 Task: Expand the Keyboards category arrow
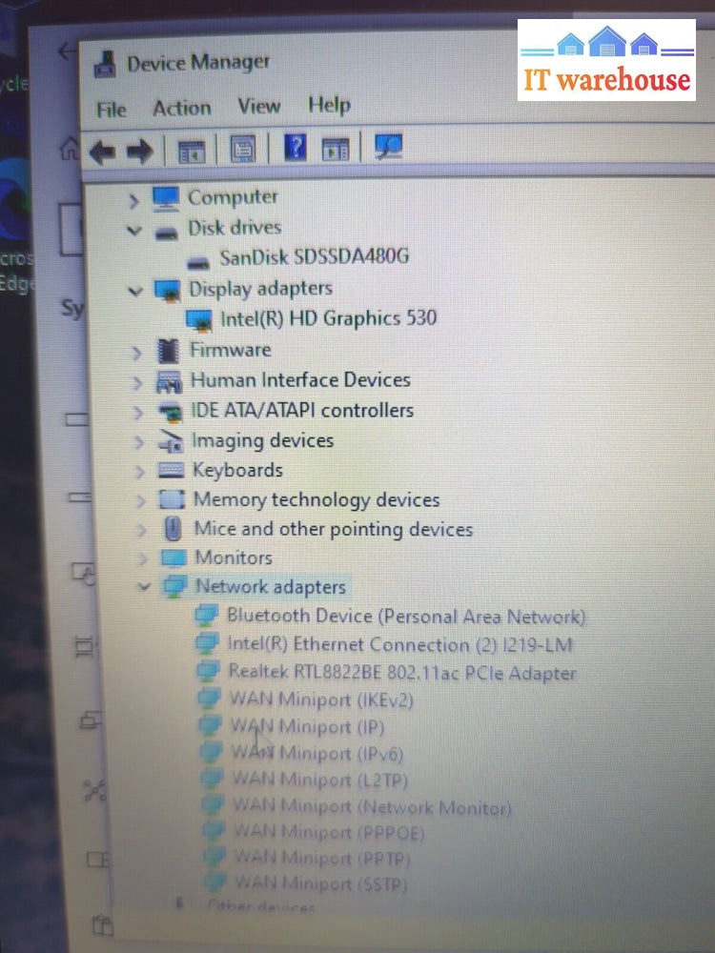(x=139, y=472)
